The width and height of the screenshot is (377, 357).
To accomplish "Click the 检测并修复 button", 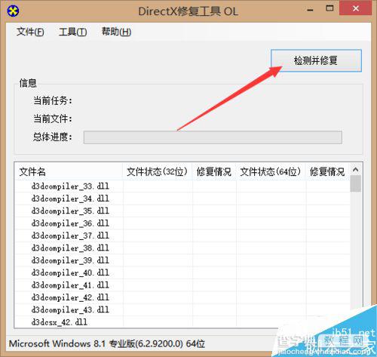I will (x=316, y=60).
